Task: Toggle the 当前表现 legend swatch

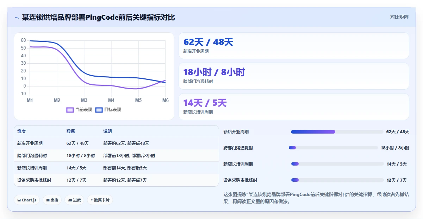Action: click(x=70, y=110)
